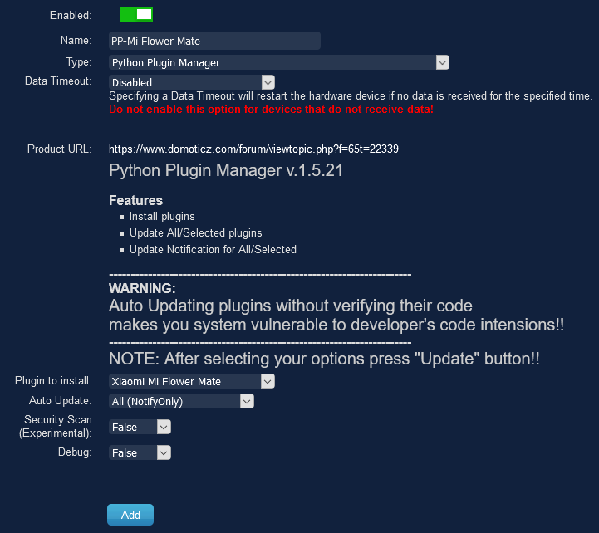Viewport: 599px width, 533px height.
Task: Toggle the Enabled switch off
Action: 136,14
